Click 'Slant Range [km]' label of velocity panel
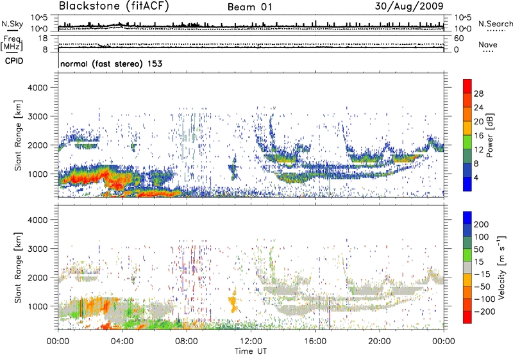The width and height of the screenshot is (513, 355). [x=18, y=267]
